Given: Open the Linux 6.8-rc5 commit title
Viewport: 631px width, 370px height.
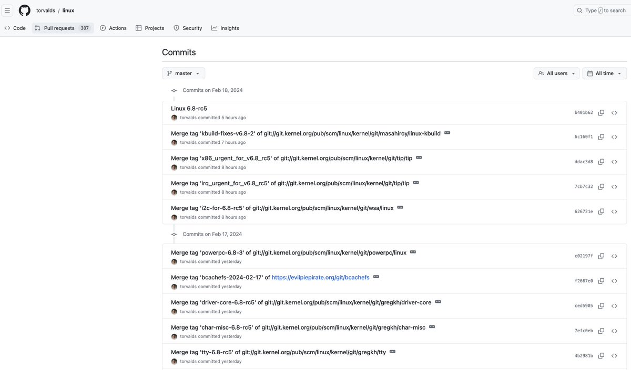Looking at the screenshot, I should tap(189, 109).
